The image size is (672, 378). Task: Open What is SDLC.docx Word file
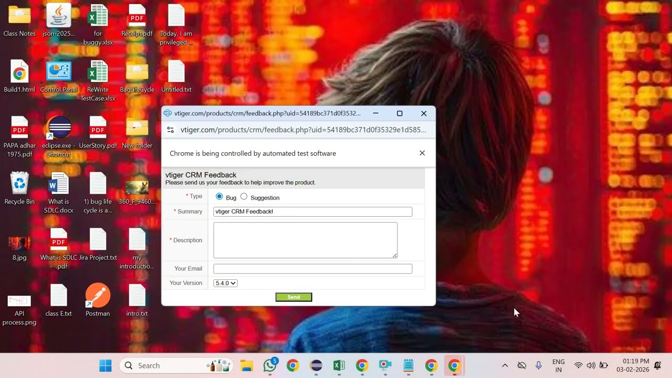59,183
